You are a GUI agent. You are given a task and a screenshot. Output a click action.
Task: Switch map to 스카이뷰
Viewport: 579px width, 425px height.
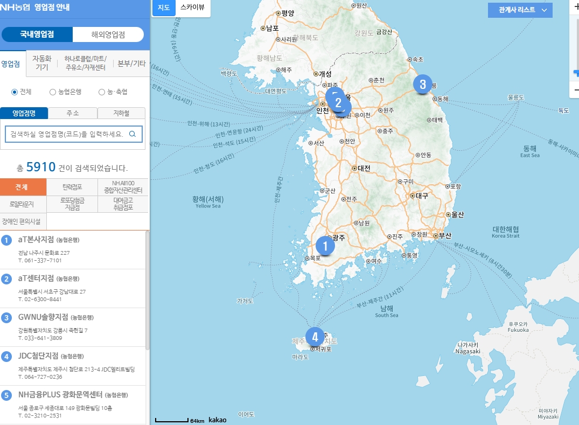tap(192, 8)
